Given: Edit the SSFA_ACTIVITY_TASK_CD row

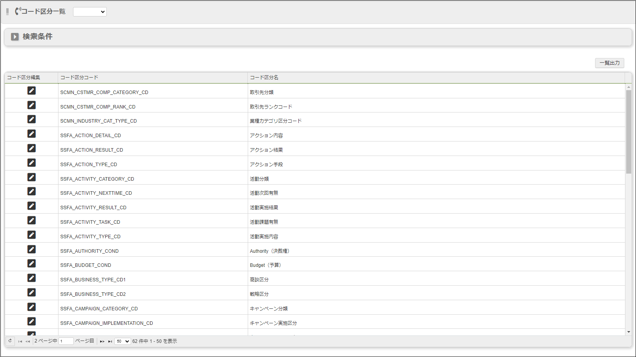Looking at the screenshot, I should (31, 220).
